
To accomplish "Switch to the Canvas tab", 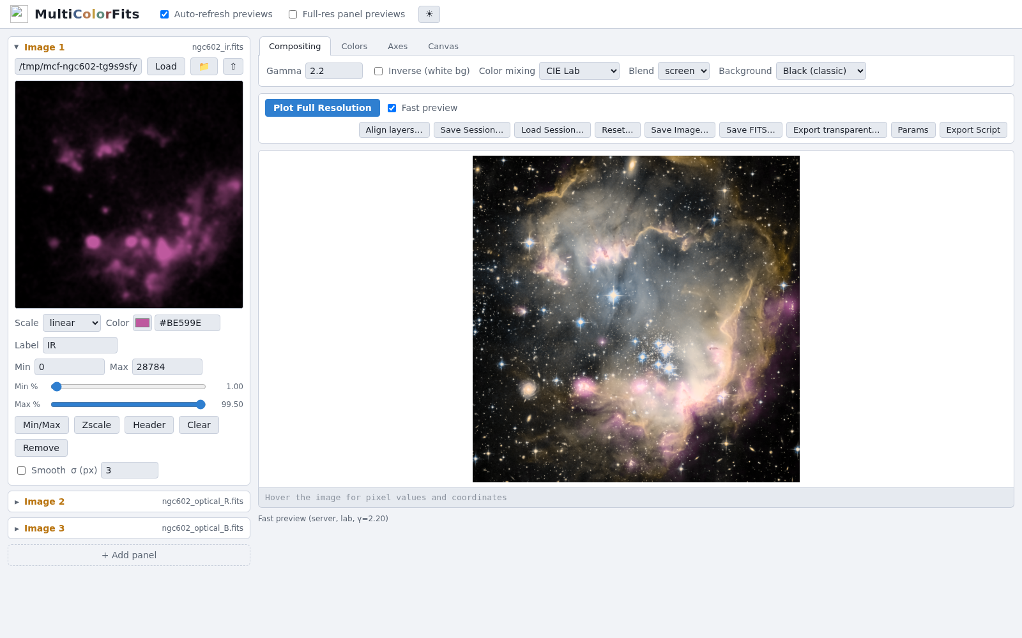I will [x=443, y=46].
